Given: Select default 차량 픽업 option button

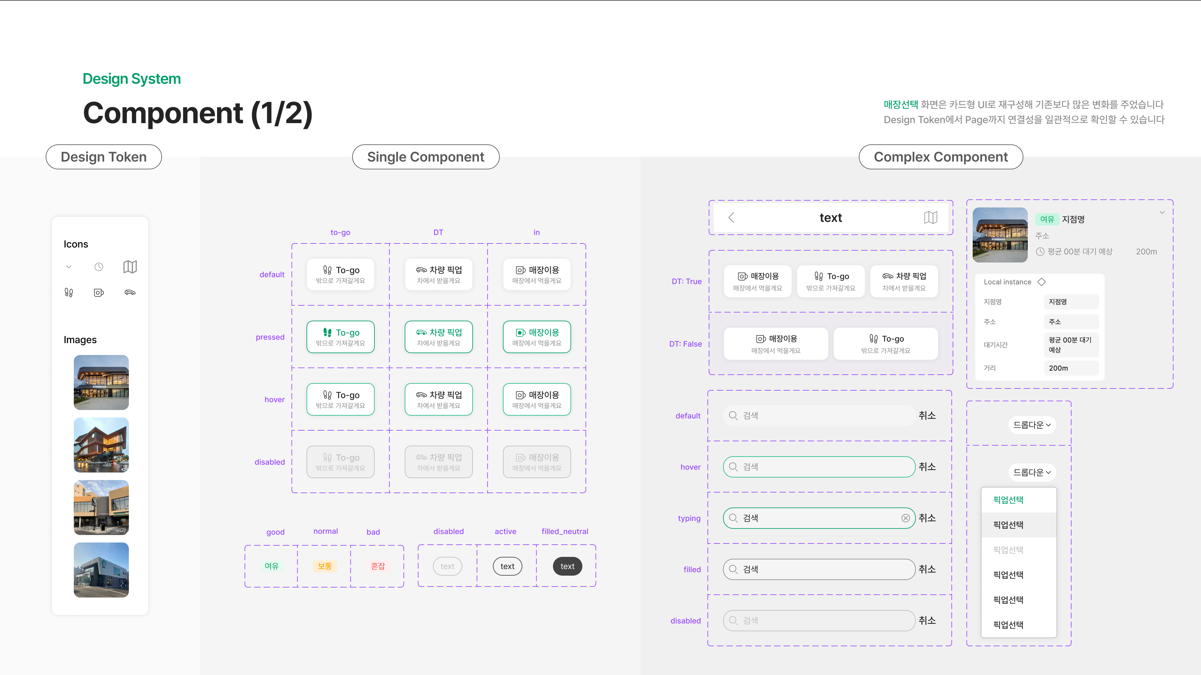Looking at the screenshot, I should point(438,274).
